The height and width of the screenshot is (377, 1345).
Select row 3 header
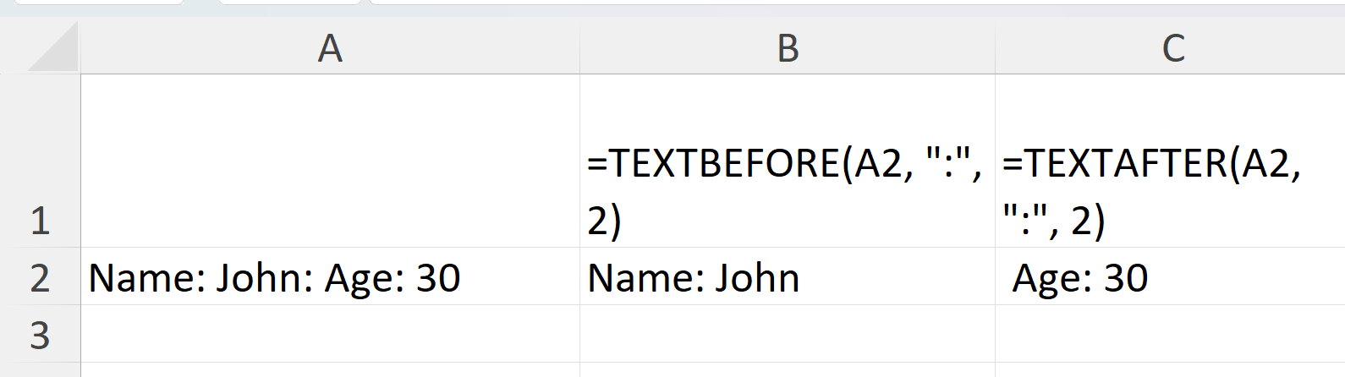(x=40, y=335)
